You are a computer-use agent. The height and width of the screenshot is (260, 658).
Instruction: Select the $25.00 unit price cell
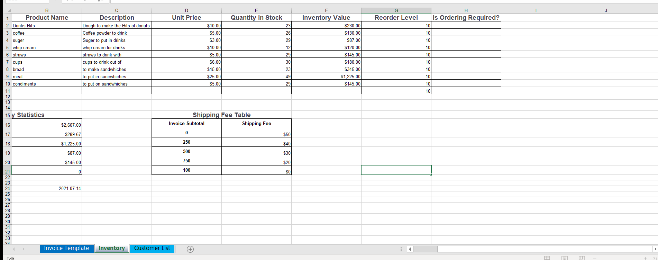point(186,77)
